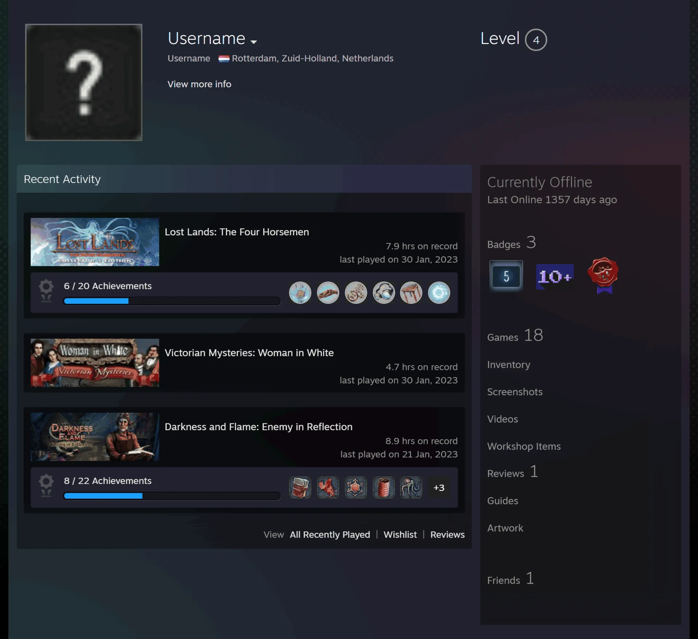Click Lost Lands: The Four Horsemen title

pos(237,232)
